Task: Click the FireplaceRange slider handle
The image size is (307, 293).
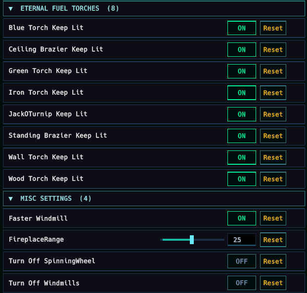Action: click(x=192, y=240)
